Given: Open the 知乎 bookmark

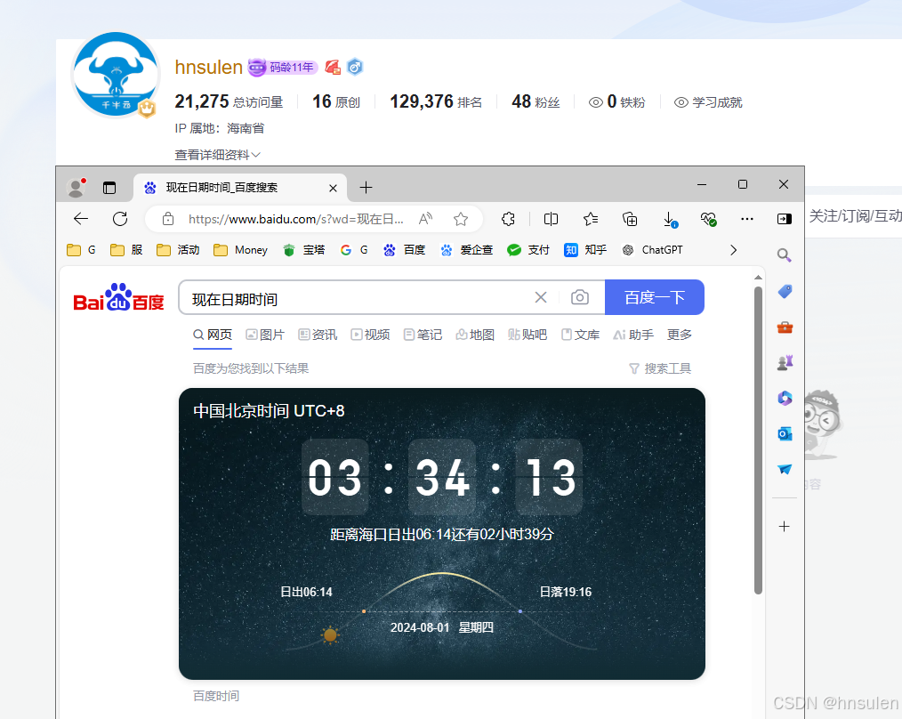Looking at the screenshot, I should pos(585,250).
